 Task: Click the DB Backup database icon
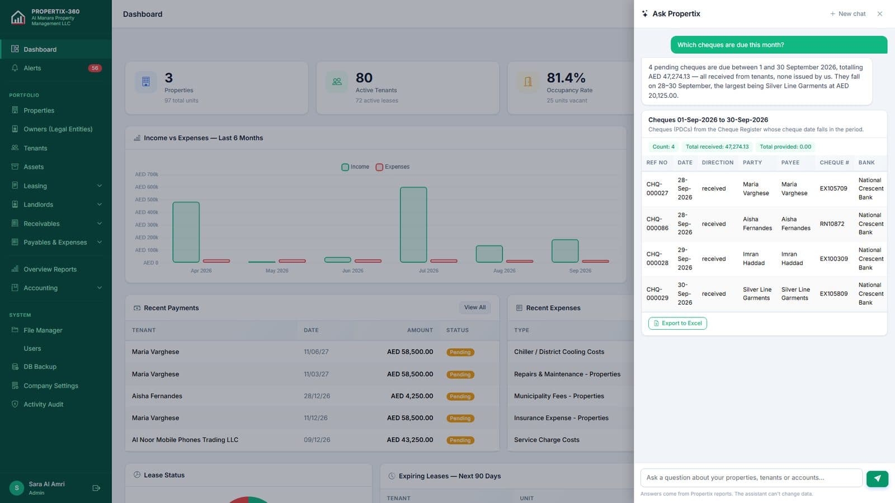pyautogui.click(x=15, y=367)
